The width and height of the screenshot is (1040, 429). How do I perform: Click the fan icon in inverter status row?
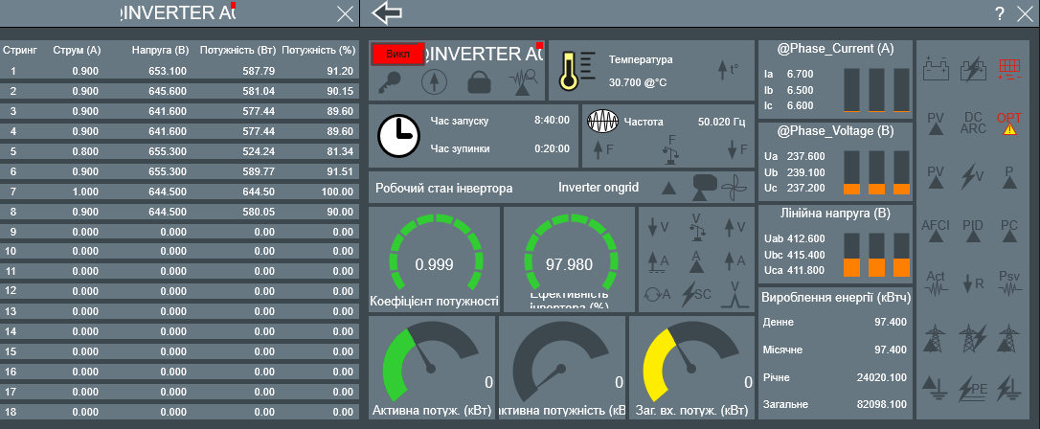click(732, 186)
